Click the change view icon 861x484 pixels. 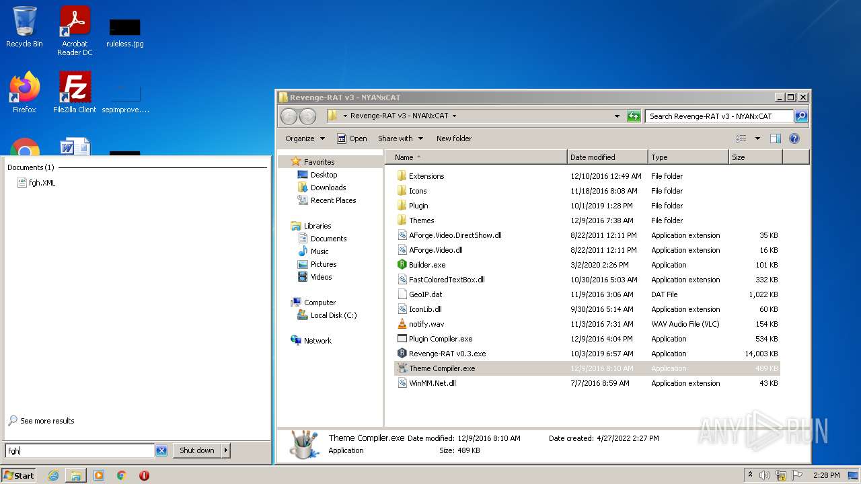[741, 138]
